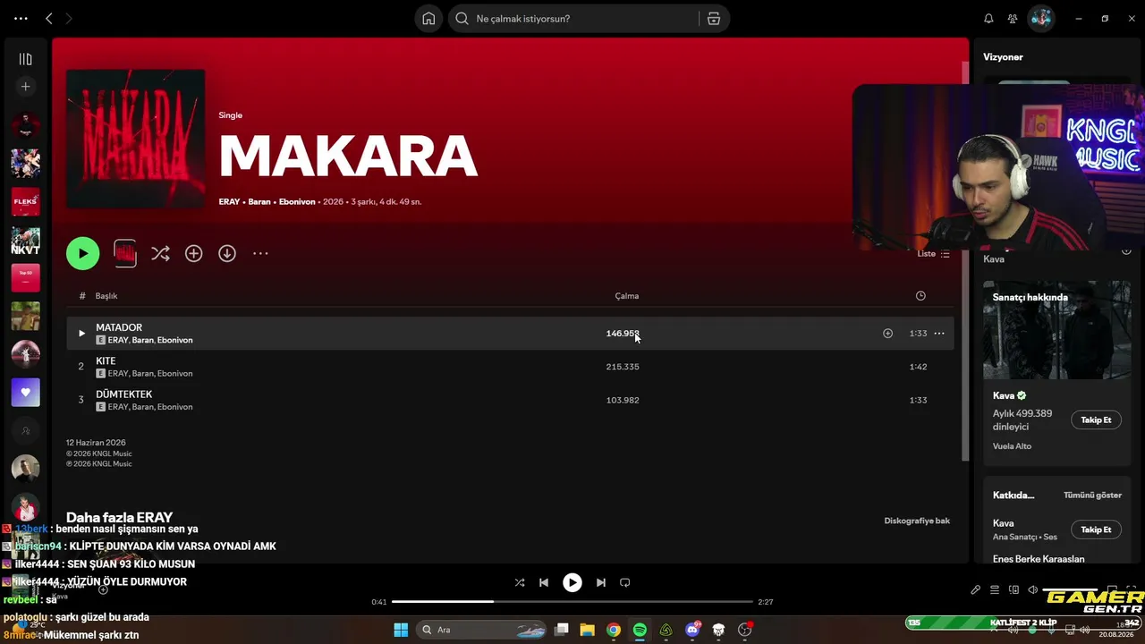Open the Windows Start menu
This screenshot has width=1145, height=644.
coord(401,630)
